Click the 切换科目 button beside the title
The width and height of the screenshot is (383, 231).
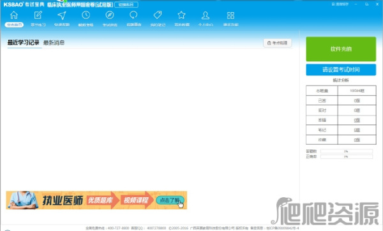[x=126, y=4]
